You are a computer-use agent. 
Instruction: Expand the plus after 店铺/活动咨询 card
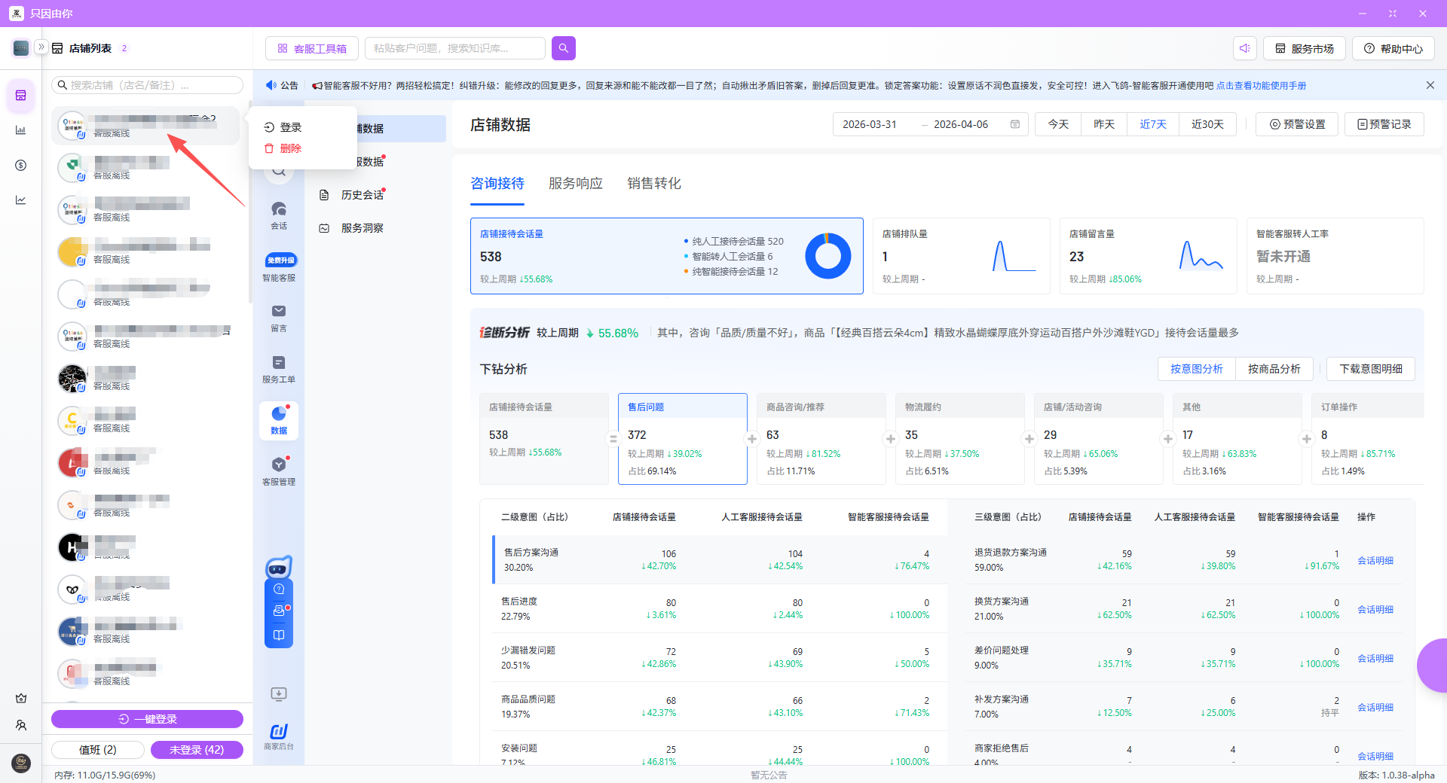1167,439
